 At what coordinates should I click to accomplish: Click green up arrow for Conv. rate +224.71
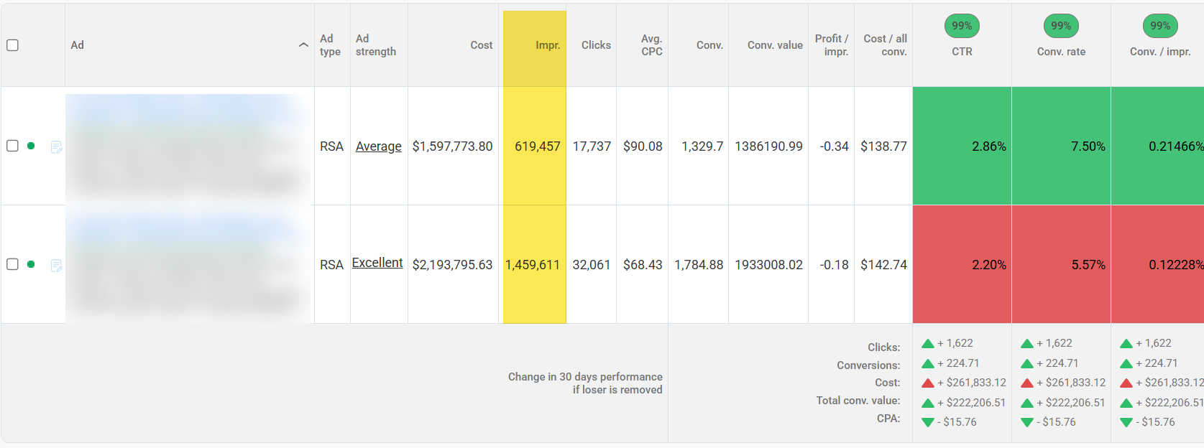(x=1027, y=364)
